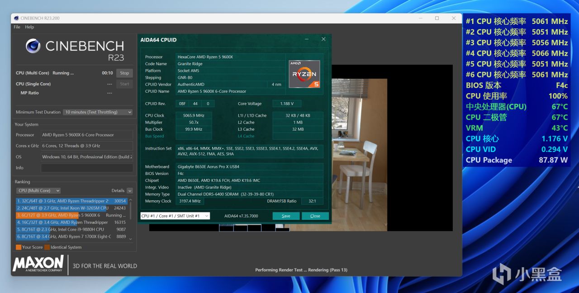Open the Minimum Test Duration dropdown
This screenshot has height=293, width=579.
(x=98, y=112)
